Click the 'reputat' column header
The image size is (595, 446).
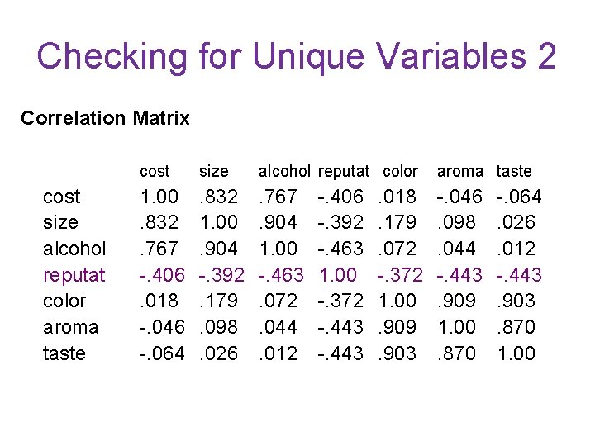[343, 171]
